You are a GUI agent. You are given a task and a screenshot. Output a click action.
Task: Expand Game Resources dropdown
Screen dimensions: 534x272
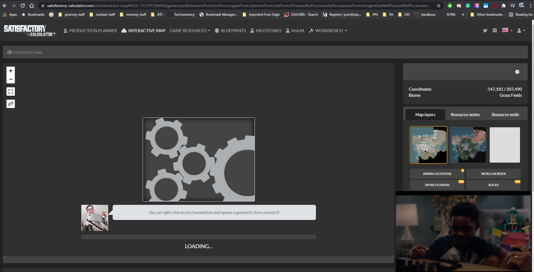point(190,31)
